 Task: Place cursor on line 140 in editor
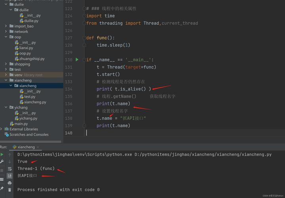(185, 133)
